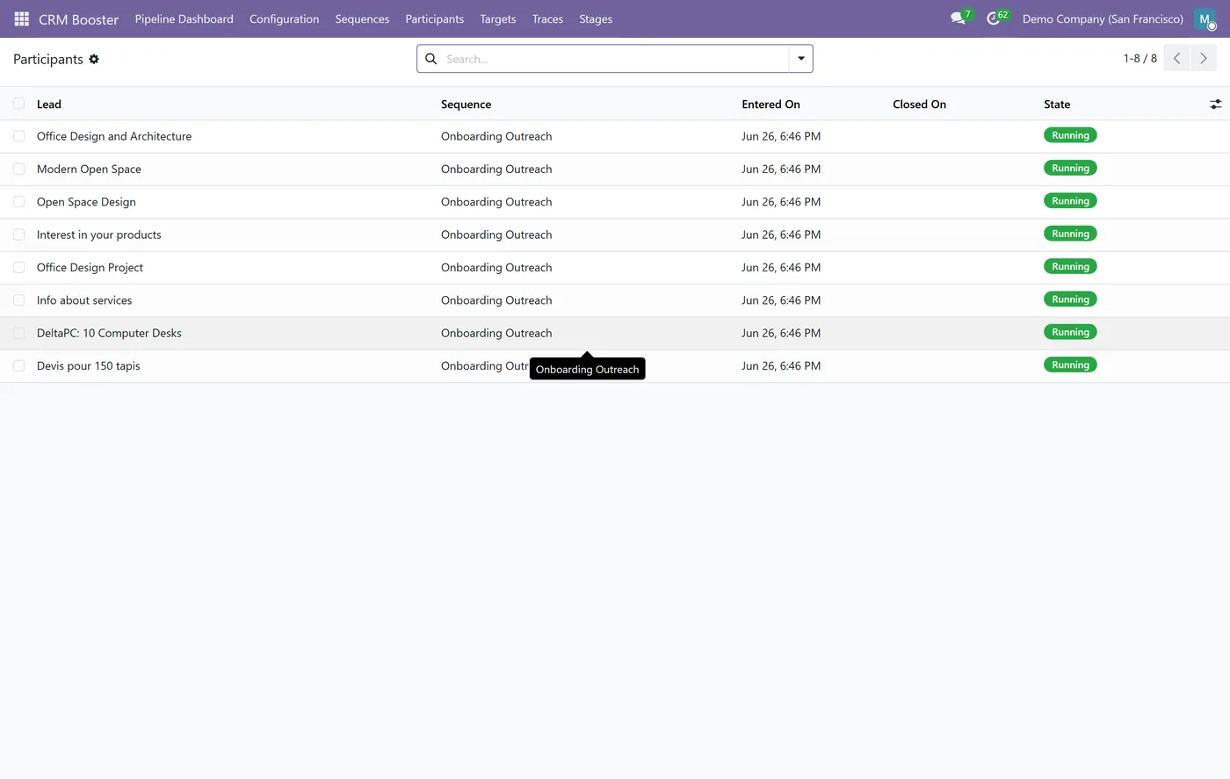
Task: Click the search input field
Action: (615, 59)
